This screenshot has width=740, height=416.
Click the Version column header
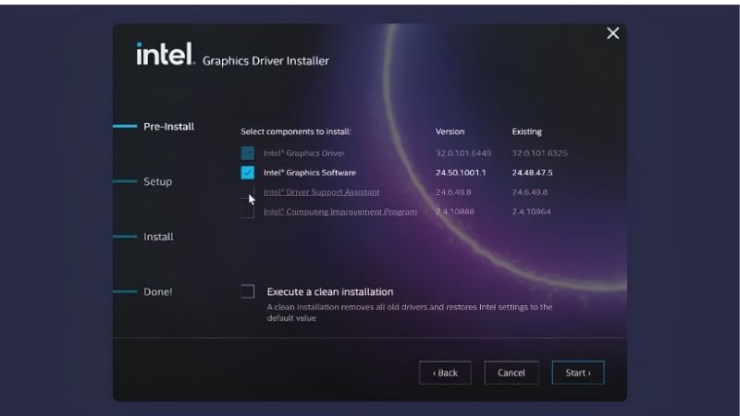point(450,131)
